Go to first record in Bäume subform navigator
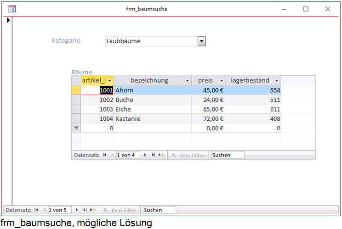The image size is (342, 229). 105,155
